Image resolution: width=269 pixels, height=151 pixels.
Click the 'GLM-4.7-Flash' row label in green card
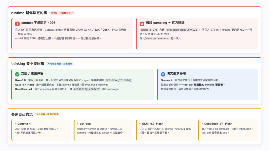(24, 85)
